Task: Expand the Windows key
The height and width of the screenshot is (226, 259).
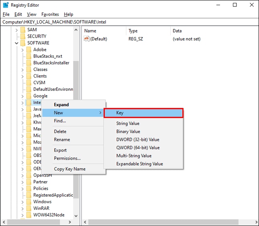Action: [22, 202]
